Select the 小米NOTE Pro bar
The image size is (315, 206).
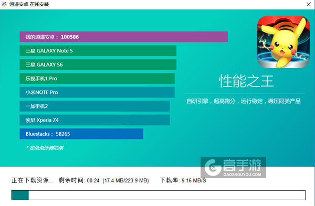[x=97, y=92]
